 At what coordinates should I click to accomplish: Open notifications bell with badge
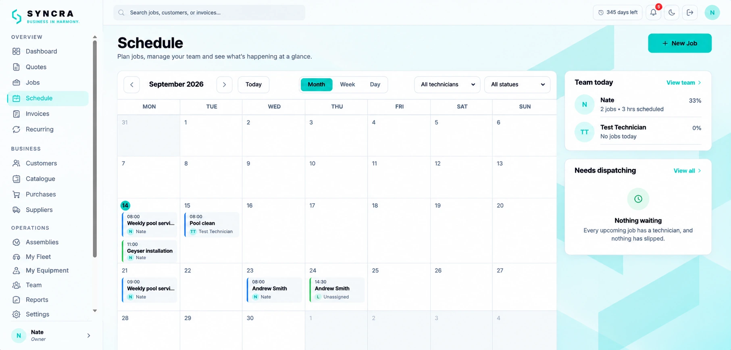coord(653,12)
